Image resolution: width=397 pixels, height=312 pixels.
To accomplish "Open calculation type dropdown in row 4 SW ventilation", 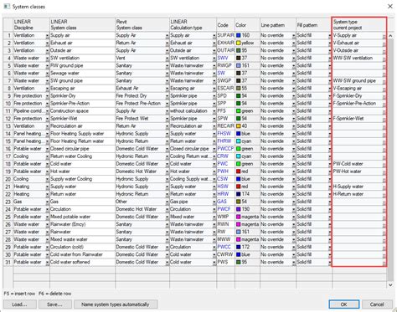I will tap(214, 59).
